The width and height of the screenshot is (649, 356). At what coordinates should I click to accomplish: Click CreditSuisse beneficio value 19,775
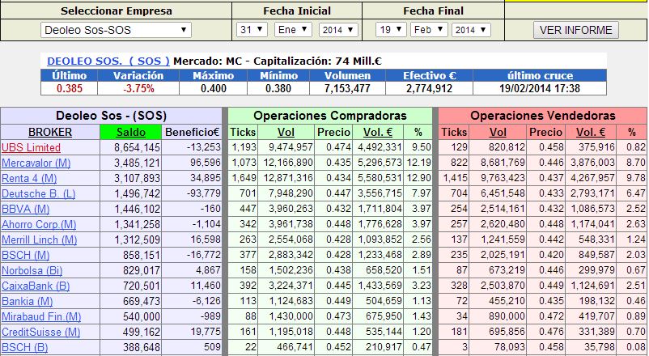(206, 332)
